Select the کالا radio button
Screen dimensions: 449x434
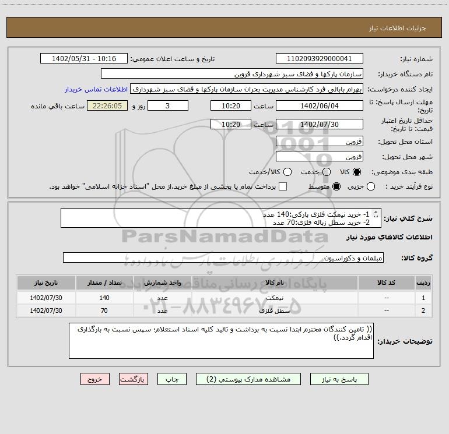(x=357, y=172)
